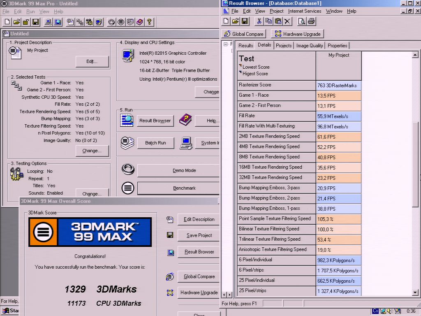Click the gears Testing Options icon in 3DMark toolbar
421x316 pixels.
point(89,22)
